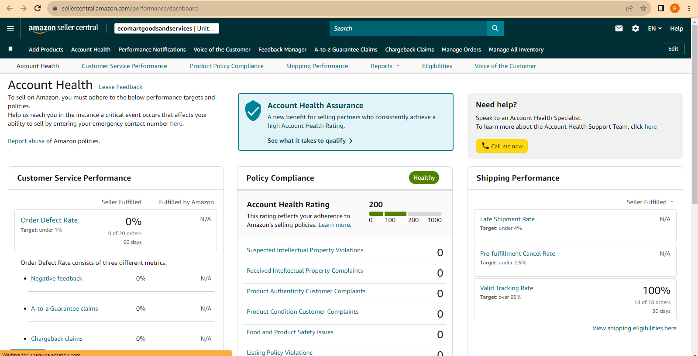This screenshot has height=356, width=698.
Task: Open Add Products from favorites bar
Action: 46,49
